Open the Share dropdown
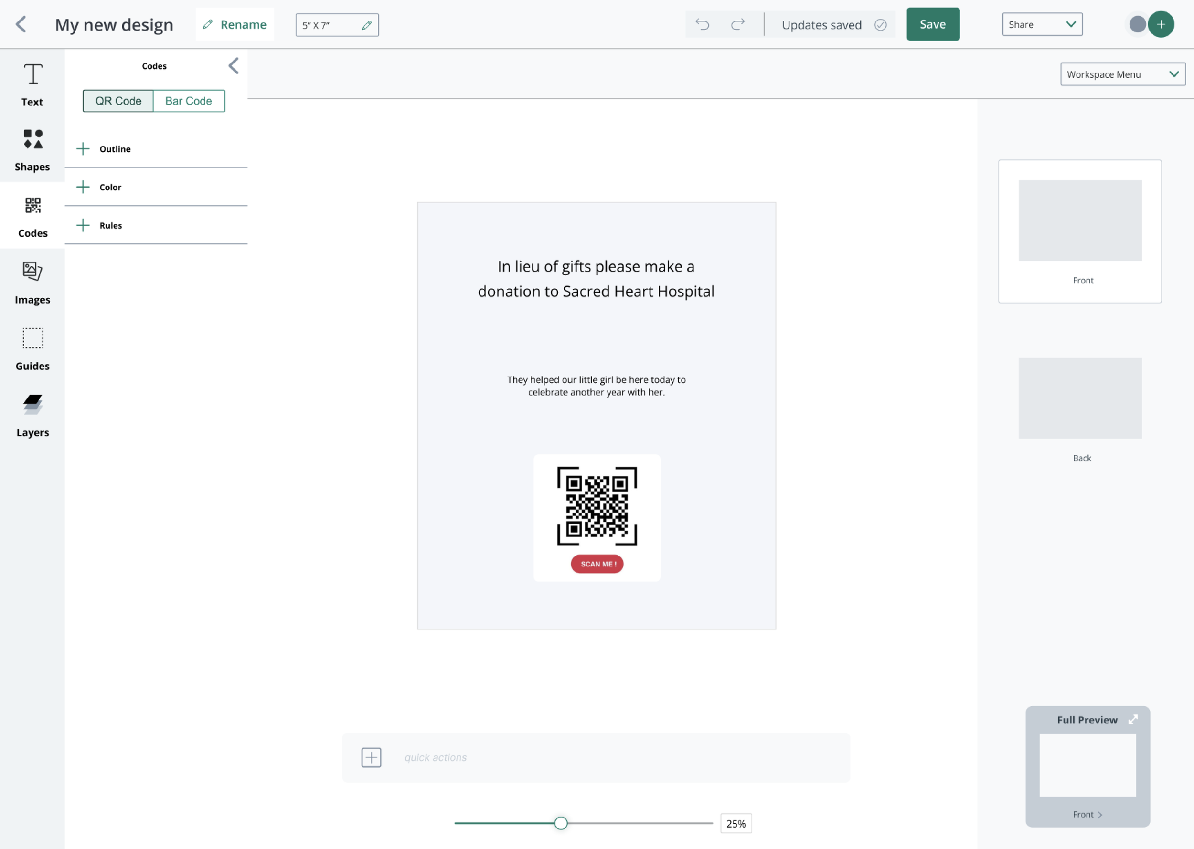Image resolution: width=1194 pixels, height=849 pixels. pos(1042,24)
